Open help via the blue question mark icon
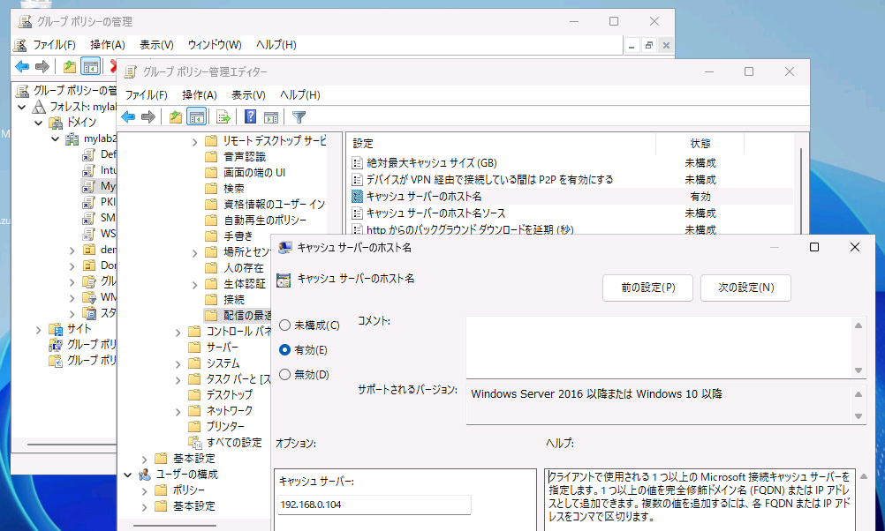The width and height of the screenshot is (885, 531). 249,116
